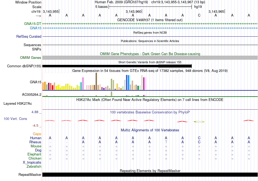The height and width of the screenshot is (181, 258).
Task: Select the GENCODE V49lift37 track title
Action: [150, 20]
